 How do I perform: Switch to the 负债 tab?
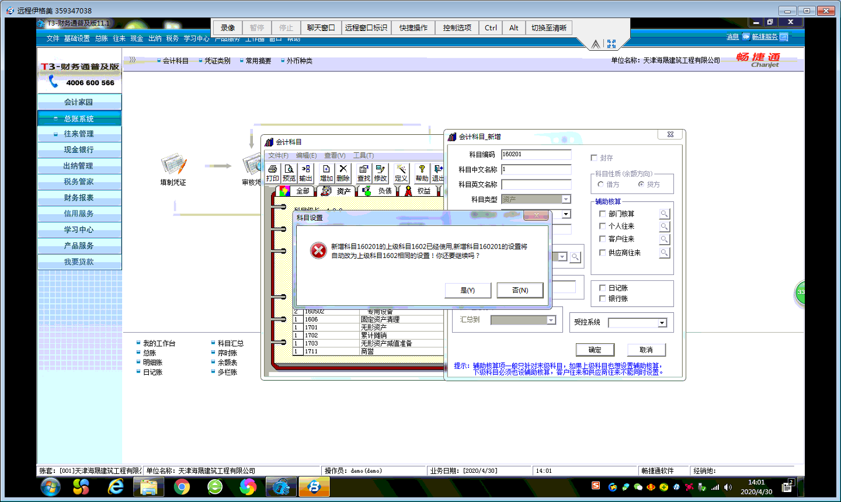tap(378, 191)
